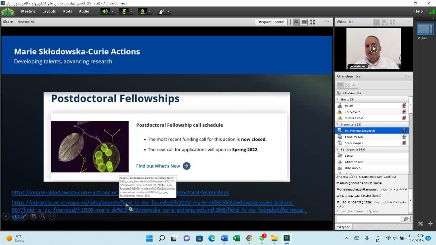
Task: Switch video pod to grid layout
Action: [377, 22]
